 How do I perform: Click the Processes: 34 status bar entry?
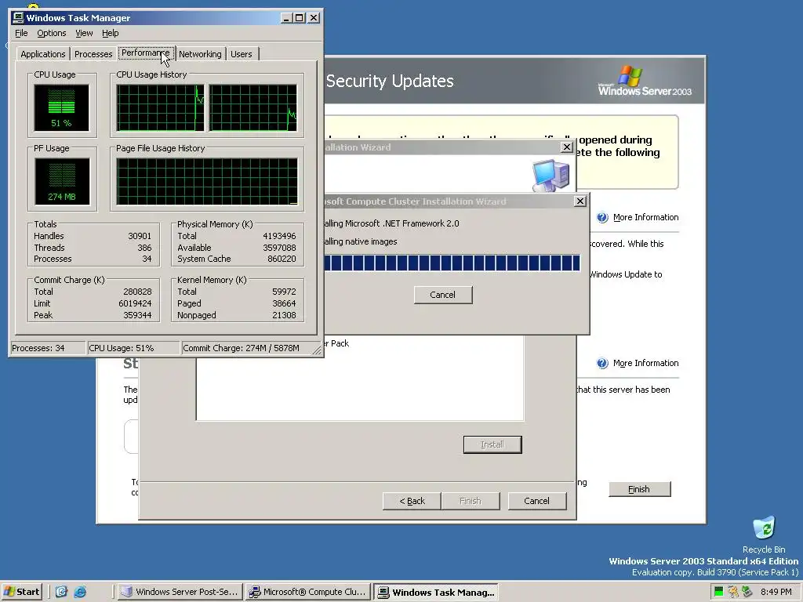point(48,348)
